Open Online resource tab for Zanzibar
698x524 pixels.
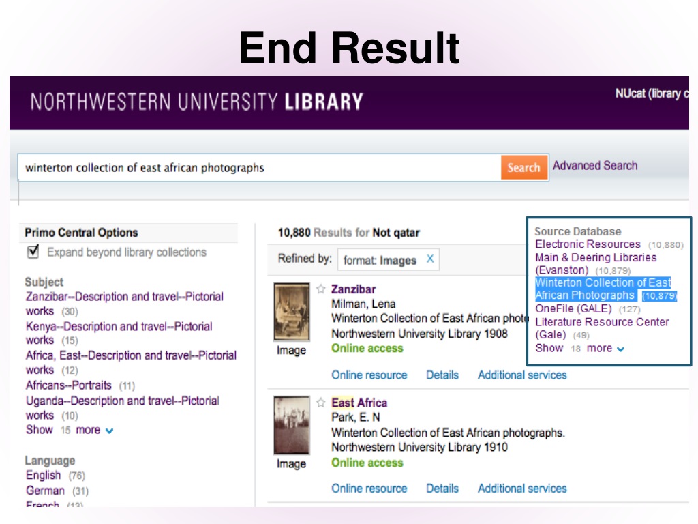(x=369, y=375)
